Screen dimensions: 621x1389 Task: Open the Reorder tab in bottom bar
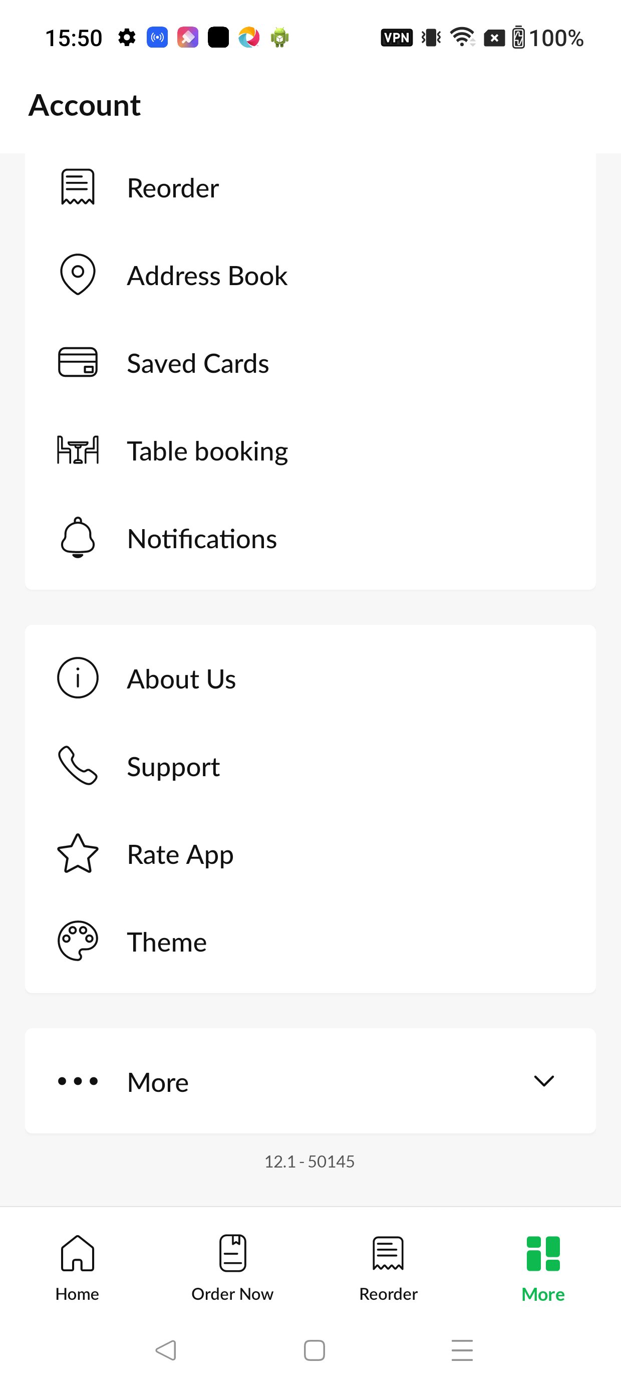click(x=388, y=1268)
